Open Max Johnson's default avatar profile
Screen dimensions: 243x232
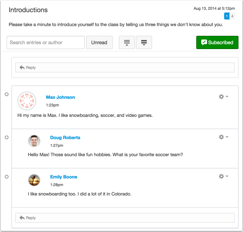point(27,101)
